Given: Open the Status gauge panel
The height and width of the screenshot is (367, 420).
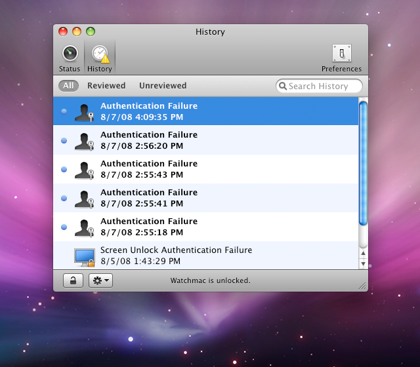Looking at the screenshot, I should [x=70, y=54].
